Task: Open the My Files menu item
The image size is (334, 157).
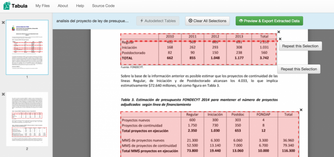Action: pos(42,6)
